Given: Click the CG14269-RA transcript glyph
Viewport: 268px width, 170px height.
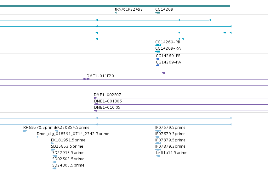Looking at the screenshot, I should (x=157, y=52).
